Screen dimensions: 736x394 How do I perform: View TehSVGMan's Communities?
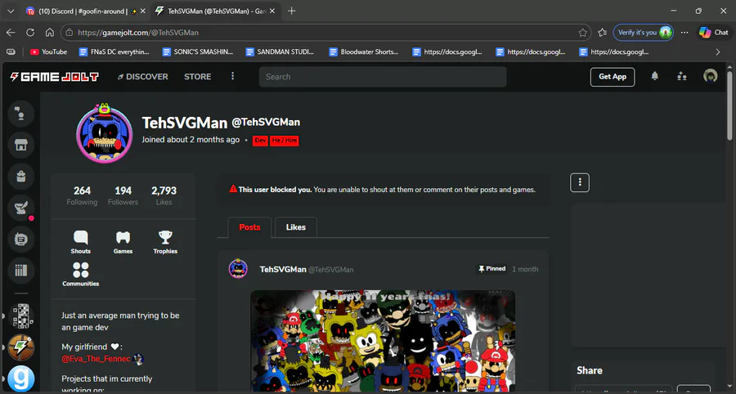[x=80, y=275]
